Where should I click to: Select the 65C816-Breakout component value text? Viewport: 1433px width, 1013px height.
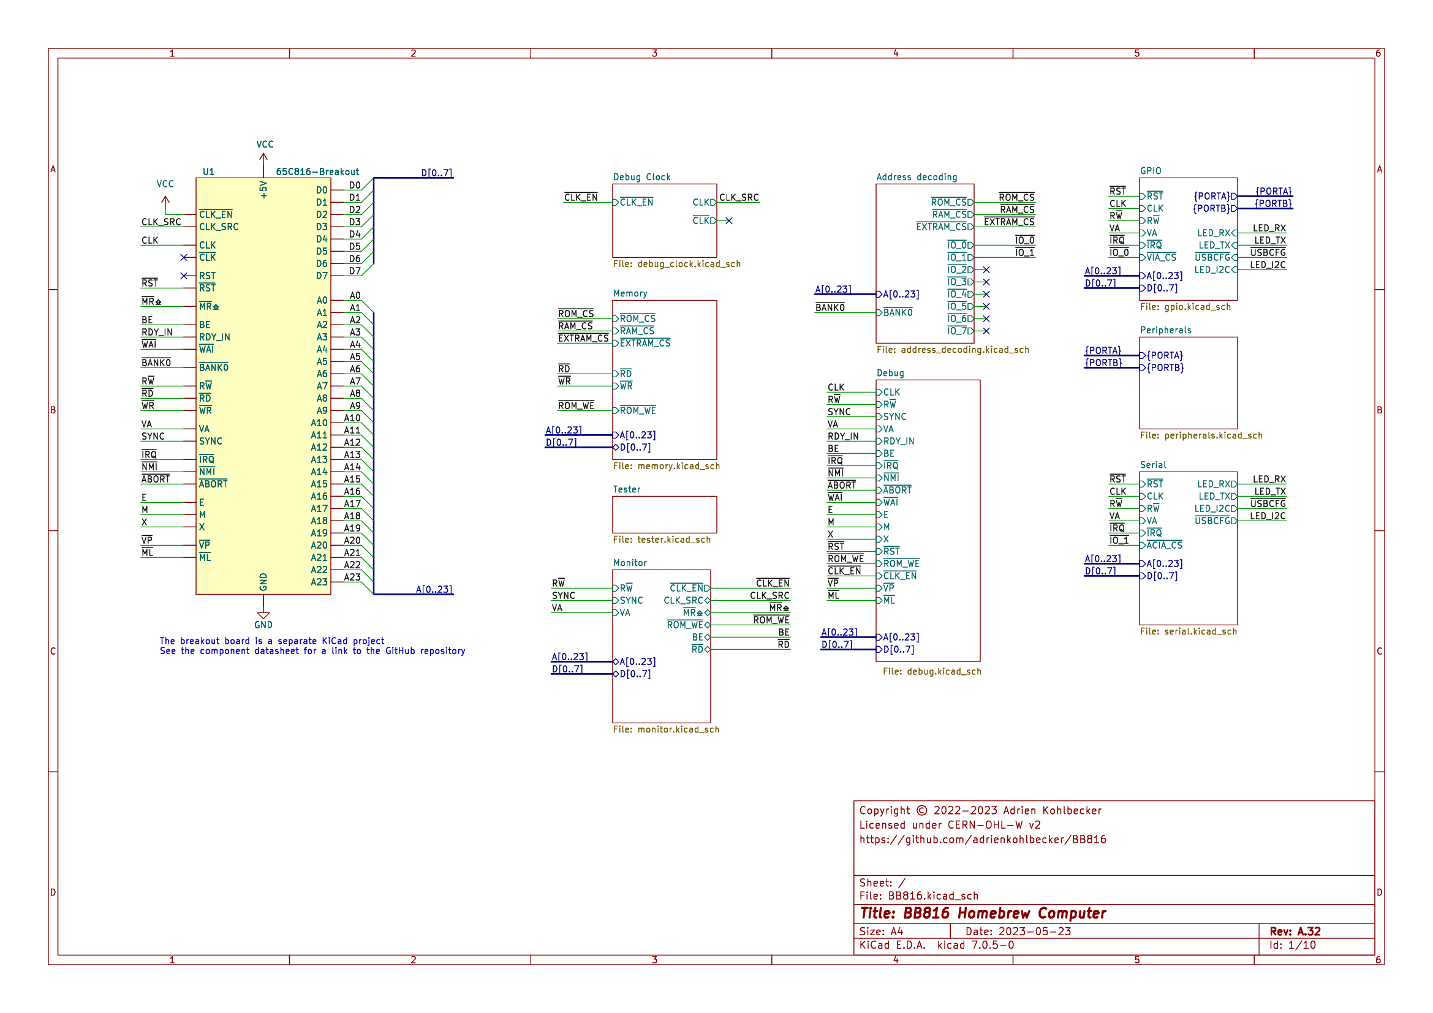tap(317, 171)
